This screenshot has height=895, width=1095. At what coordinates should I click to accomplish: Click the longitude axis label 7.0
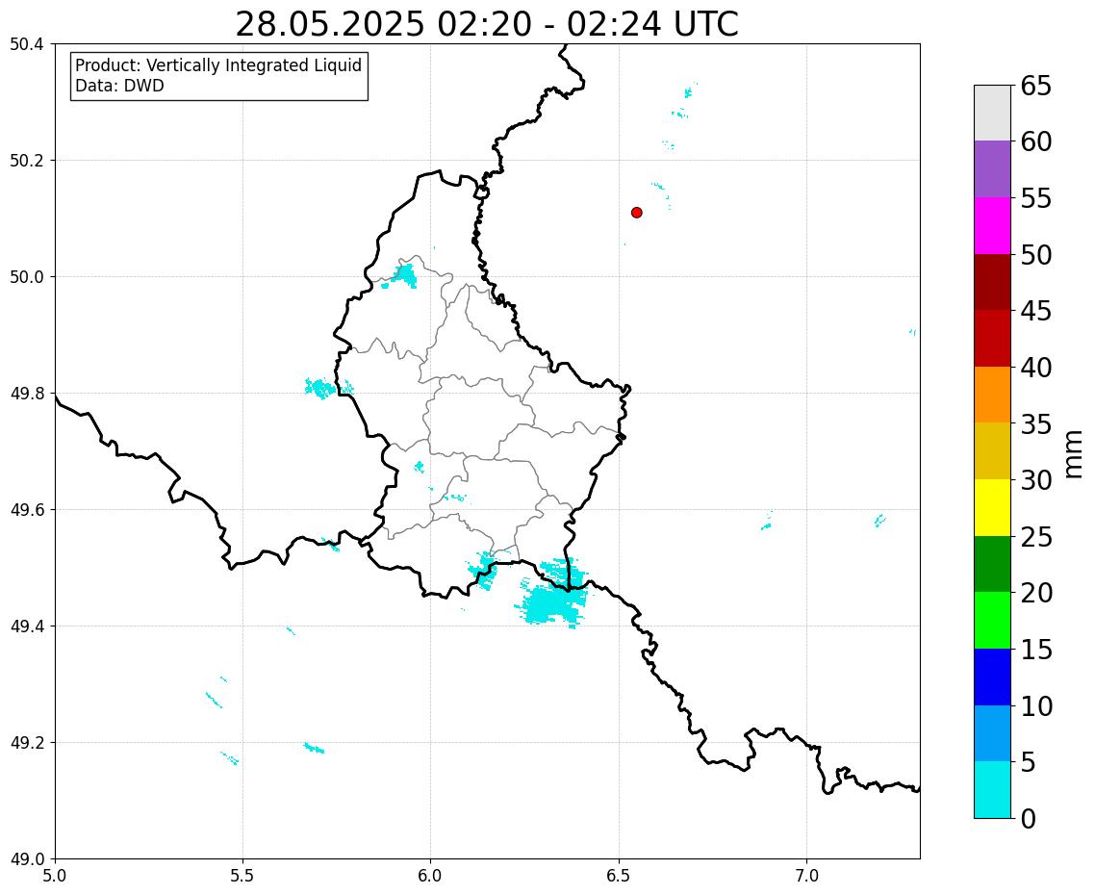pos(806,876)
